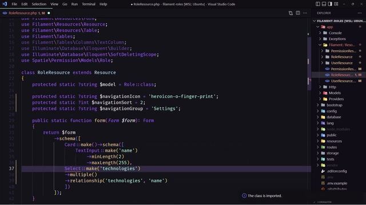
Task: Click the unsaved dot on RoleResource.php tab
Action: pos(49,13)
